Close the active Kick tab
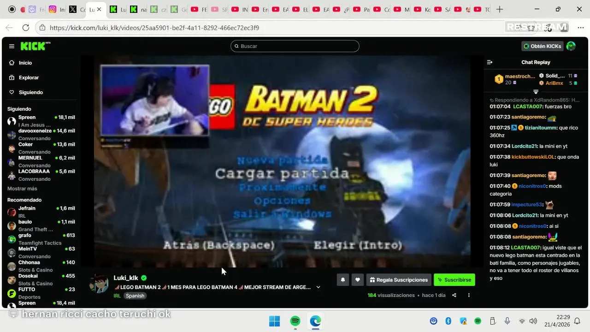This screenshot has height=332, width=590. coord(99,9)
